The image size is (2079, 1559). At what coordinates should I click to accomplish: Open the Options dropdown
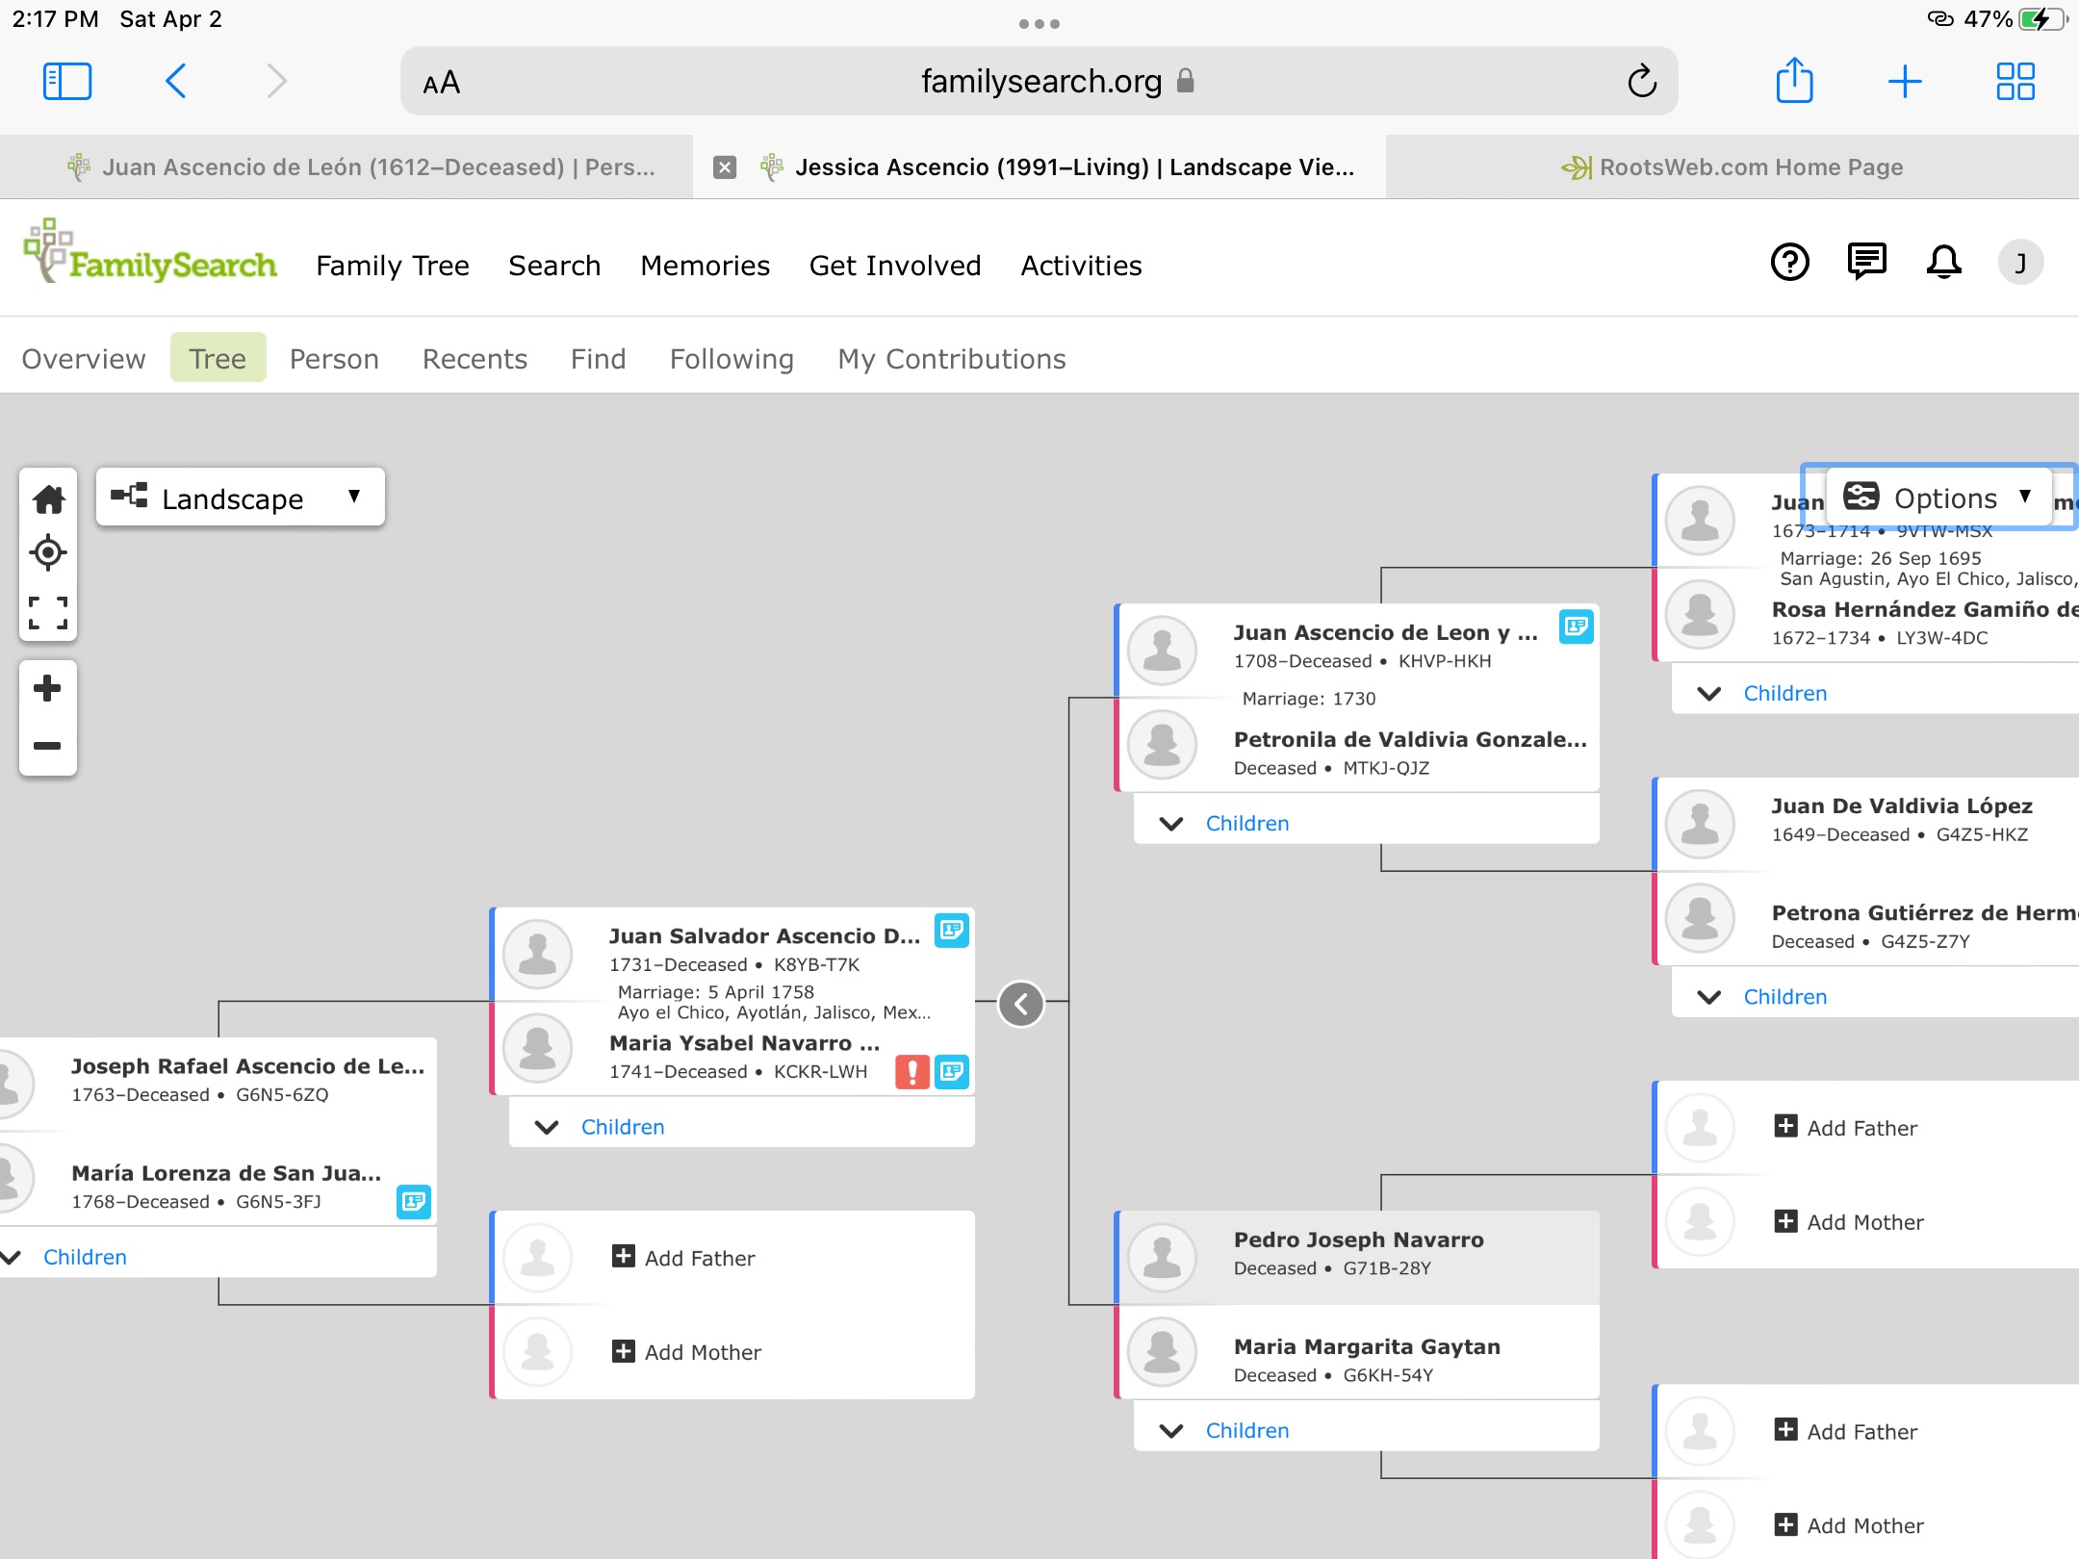(1939, 498)
